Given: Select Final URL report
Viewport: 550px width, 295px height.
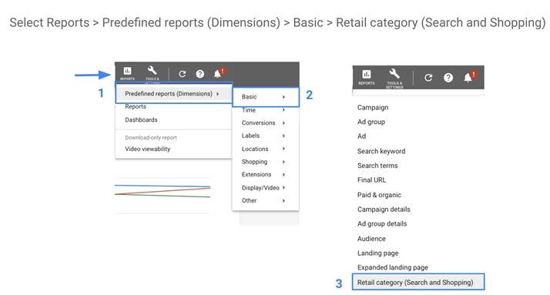Looking at the screenshot, I should pyautogui.click(x=371, y=180).
